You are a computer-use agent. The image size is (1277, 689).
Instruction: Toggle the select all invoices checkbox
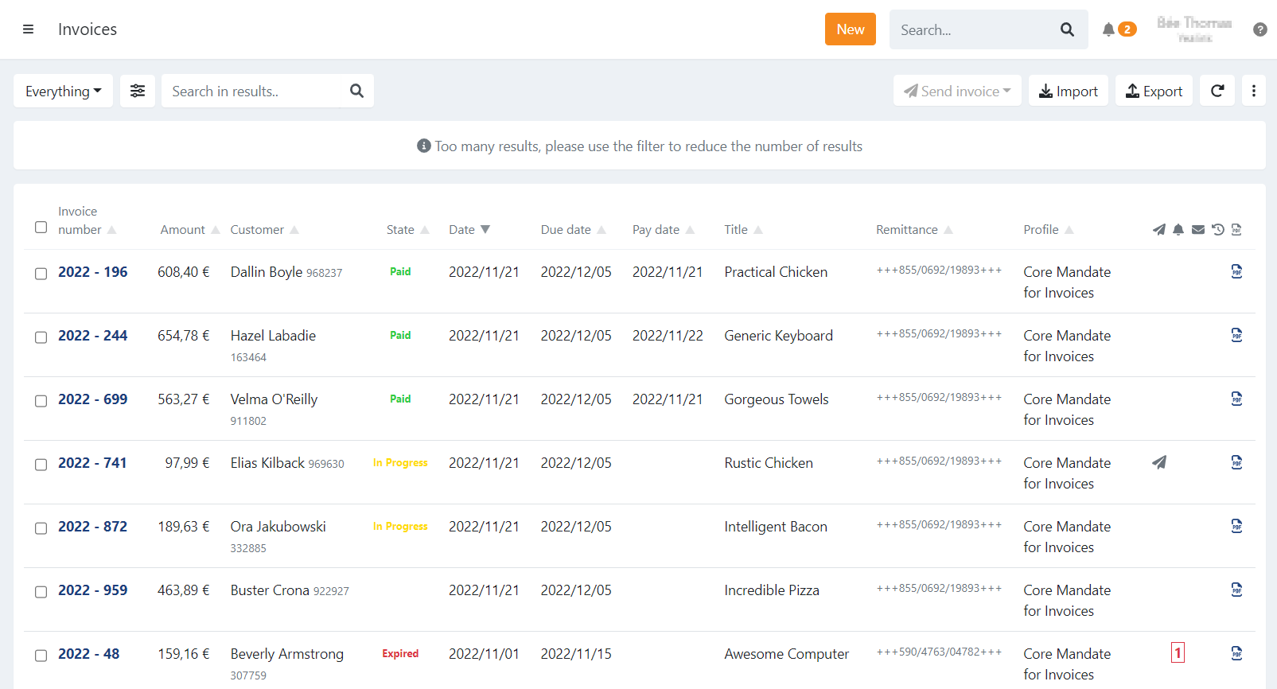(41, 228)
